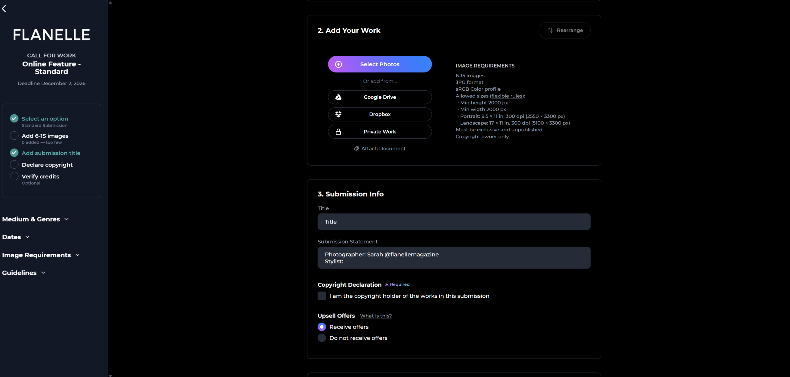The width and height of the screenshot is (790, 377).
Task: Click the upload icon on Select Photos
Action: pos(339,64)
